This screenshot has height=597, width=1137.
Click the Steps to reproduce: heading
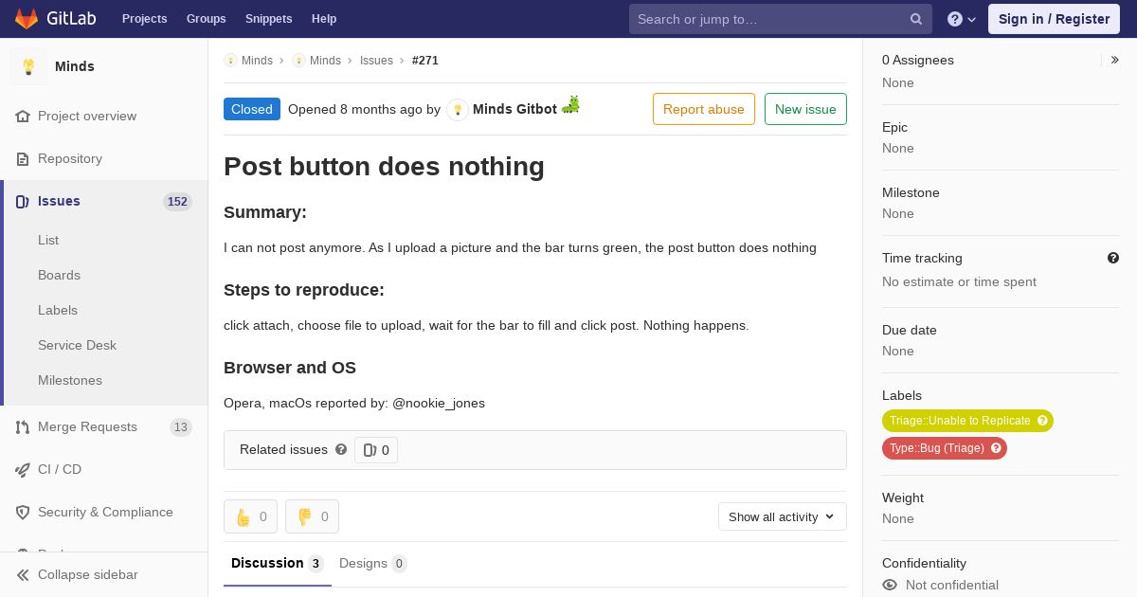click(304, 290)
